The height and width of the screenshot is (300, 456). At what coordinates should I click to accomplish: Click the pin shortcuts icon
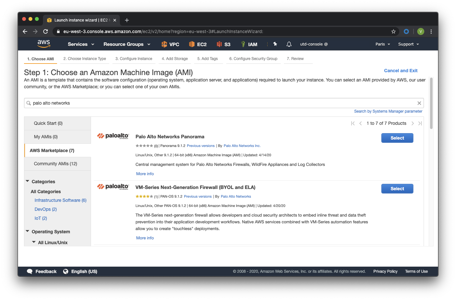(x=275, y=44)
